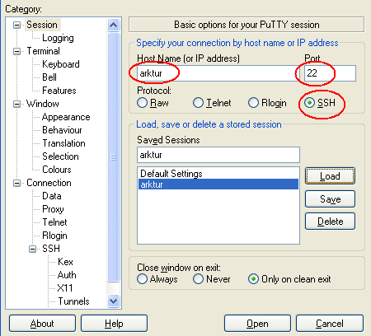371x336 pixels.
Task: Delete the selected saved session
Action: (x=330, y=222)
